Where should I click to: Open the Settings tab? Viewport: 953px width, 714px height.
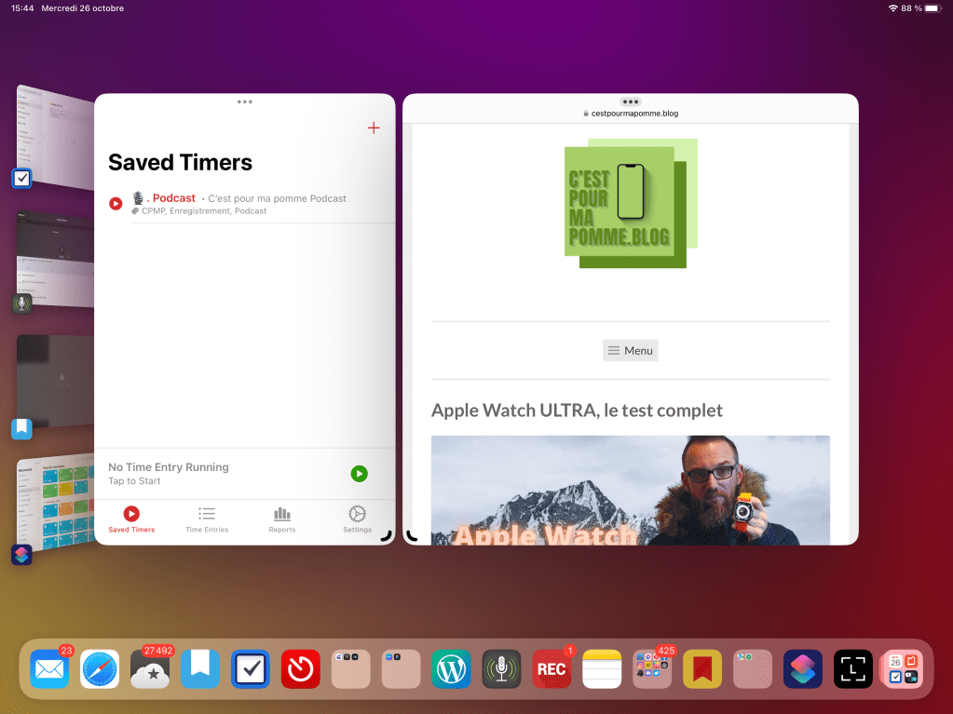point(357,519)
